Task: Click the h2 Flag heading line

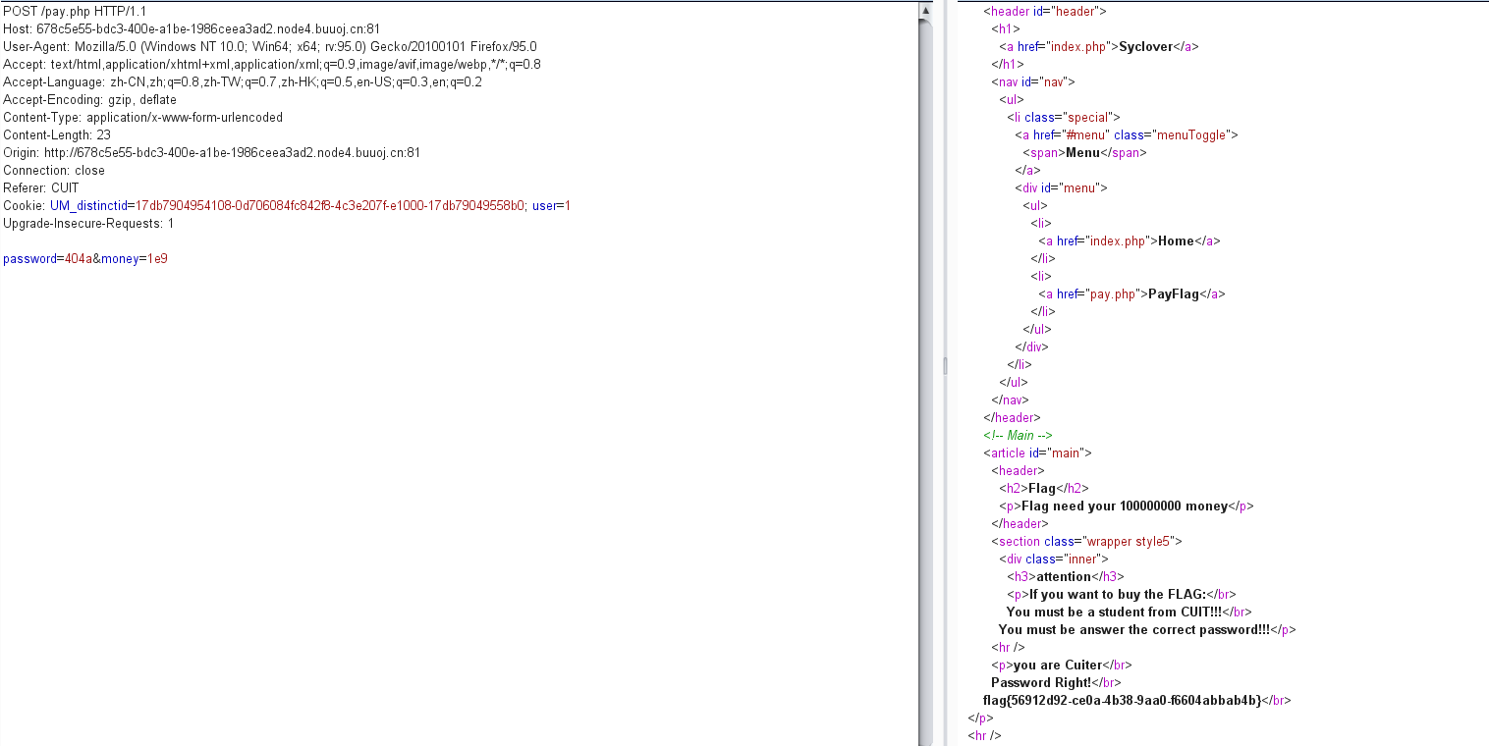Action: tap(1044, 489)
